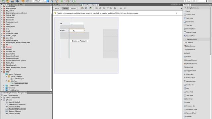Click Selection Mode icon in designer toolbar

coord(82,8)
